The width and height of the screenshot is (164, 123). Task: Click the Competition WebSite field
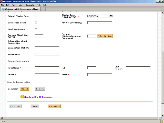pyautogui.click(x=47, y=48)
